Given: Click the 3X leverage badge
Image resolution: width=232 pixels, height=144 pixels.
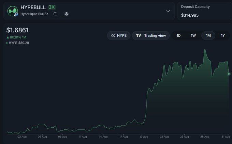Looking at the screenshot, I should pyautogui.click(x=52, y=7).
